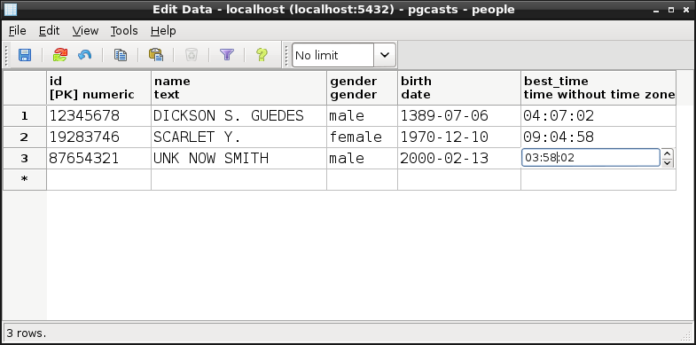This screenshot has height=345, width=696.
Task: Click the Save floppy disk icon
Action: pyautogui.click(x=25, y=55)
